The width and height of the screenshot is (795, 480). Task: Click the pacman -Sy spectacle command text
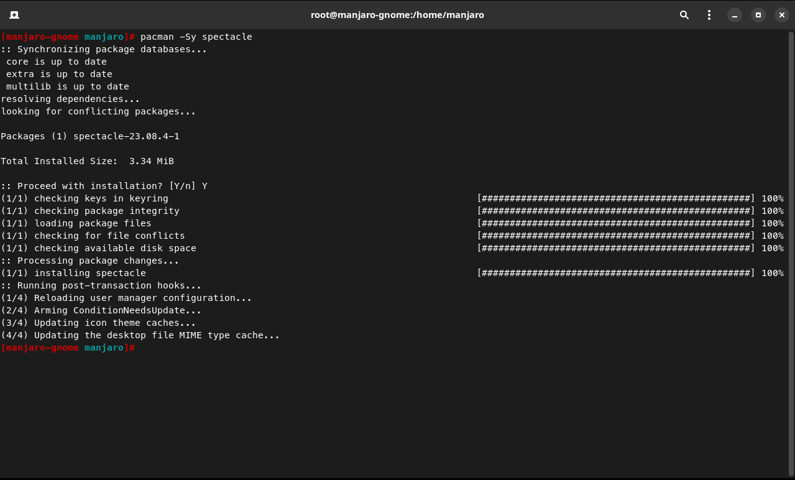pos(196,37)
